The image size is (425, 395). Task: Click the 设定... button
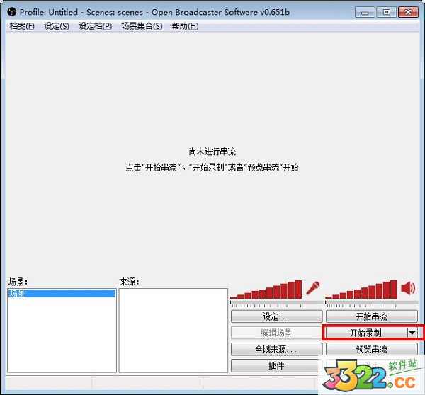point(277,316)
